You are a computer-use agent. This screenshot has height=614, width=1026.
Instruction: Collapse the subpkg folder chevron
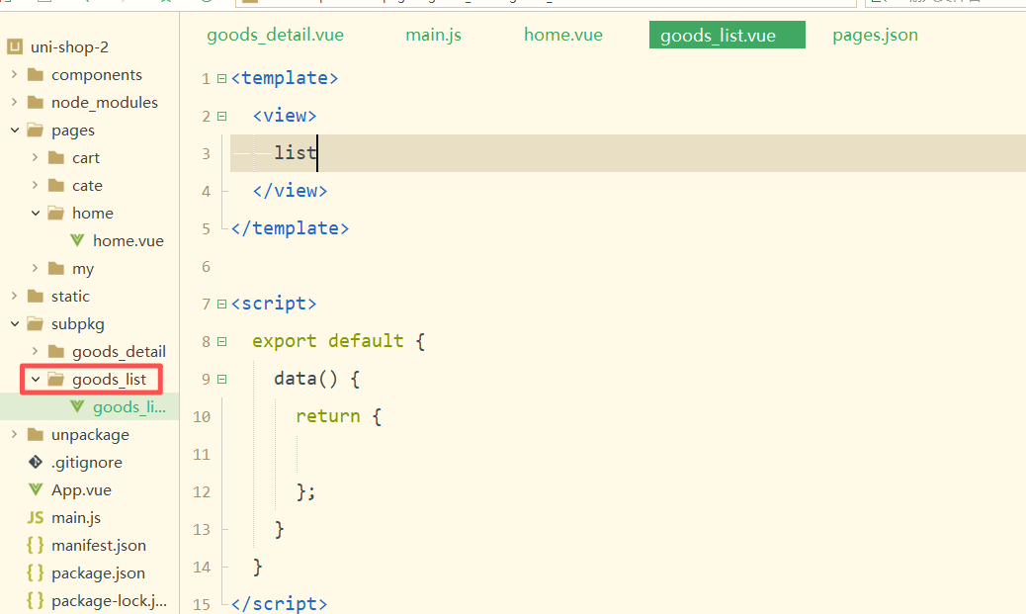pos(15,323)
